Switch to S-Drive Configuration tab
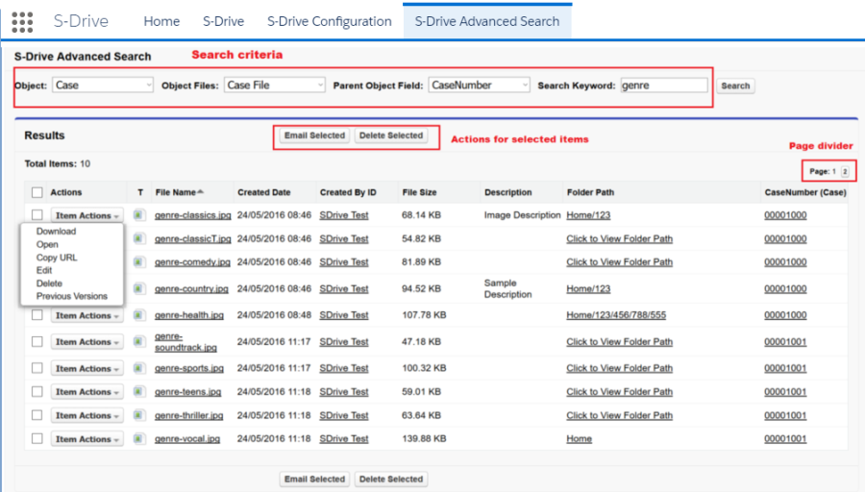The image size is (865, 492). pyautogui.click(x=329, y=21)
